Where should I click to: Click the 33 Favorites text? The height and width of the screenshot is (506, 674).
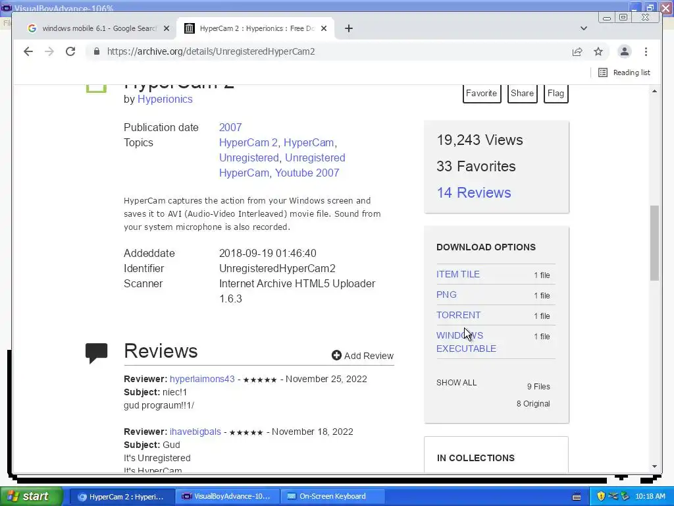(476, 166)
